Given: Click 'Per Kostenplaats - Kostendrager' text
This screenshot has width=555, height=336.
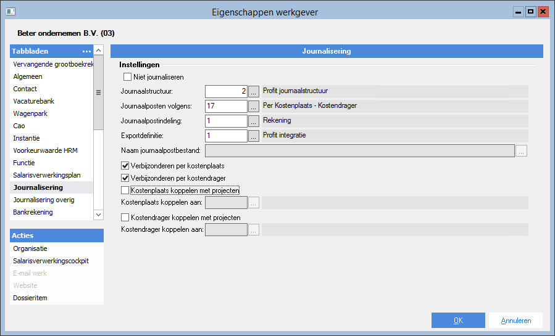Looking at the screenshot, I should click(310, 105).
